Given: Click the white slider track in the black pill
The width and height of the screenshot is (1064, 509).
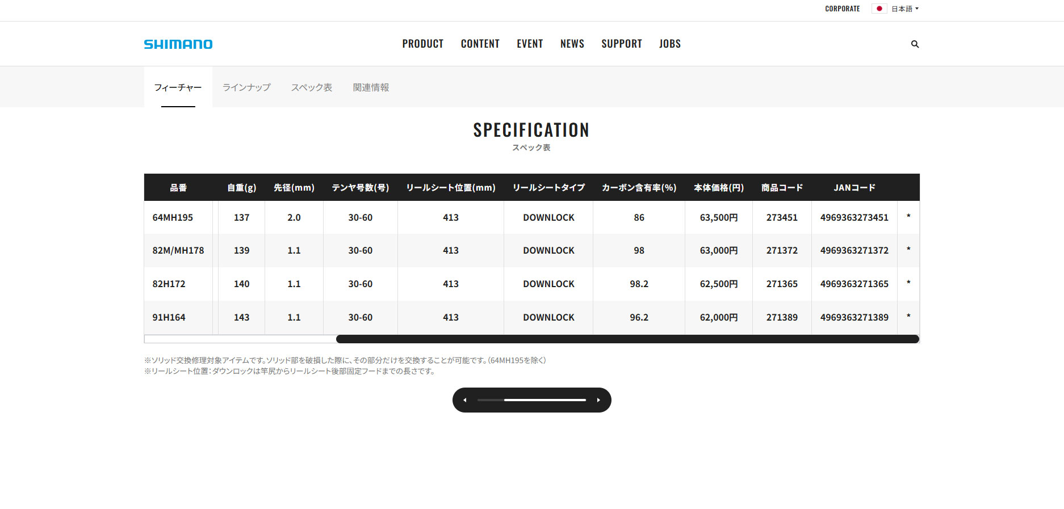Looking at the screenshot, I should click(x=545, y=400).
